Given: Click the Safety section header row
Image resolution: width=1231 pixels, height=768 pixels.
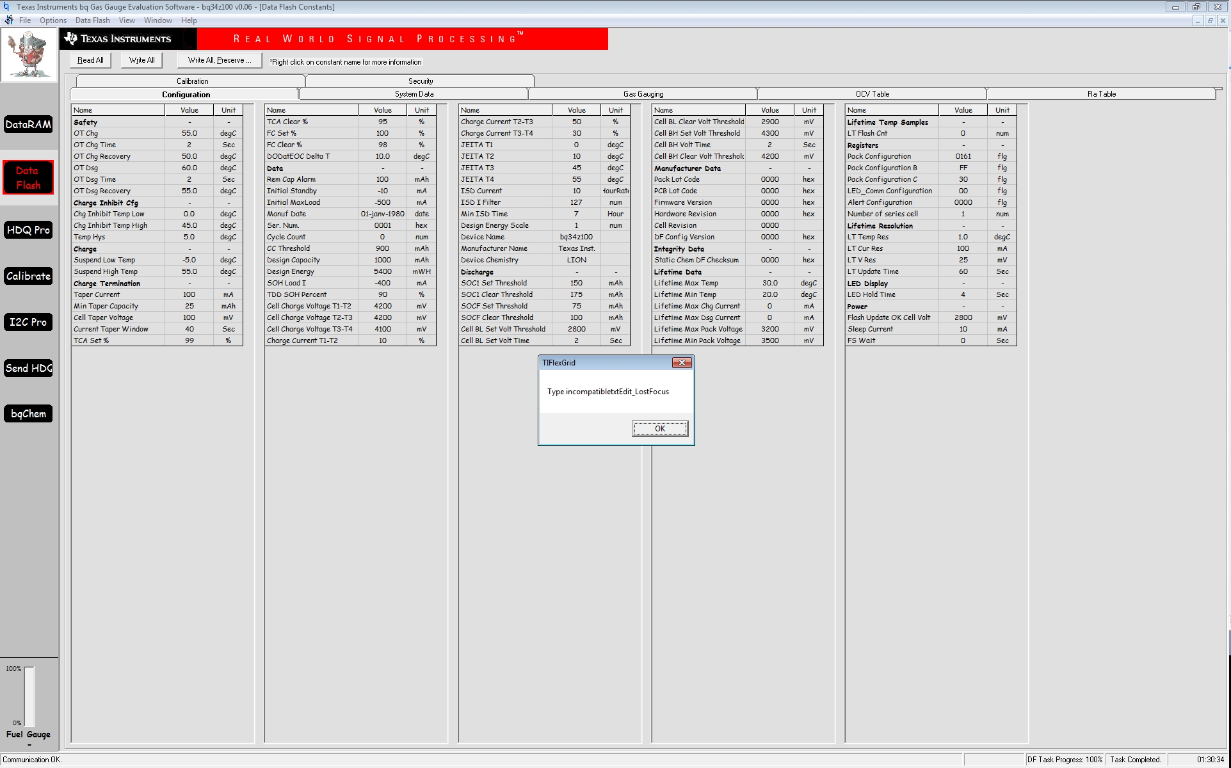Looking at the screenshot, I should pos(157,122).
